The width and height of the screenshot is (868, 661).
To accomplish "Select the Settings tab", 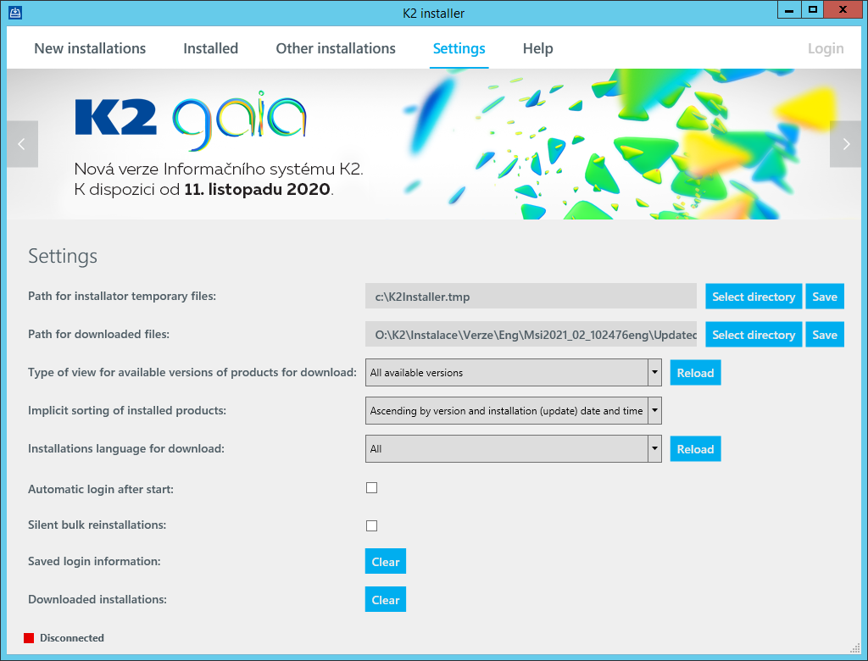I will click(459, 48).
